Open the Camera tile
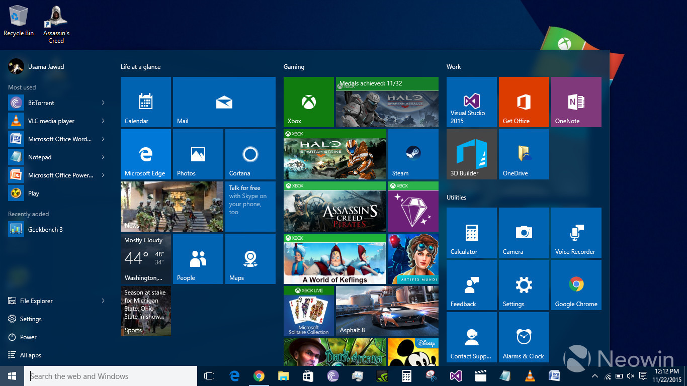Screen dimensions: 687x386 (x=524, y=233)
